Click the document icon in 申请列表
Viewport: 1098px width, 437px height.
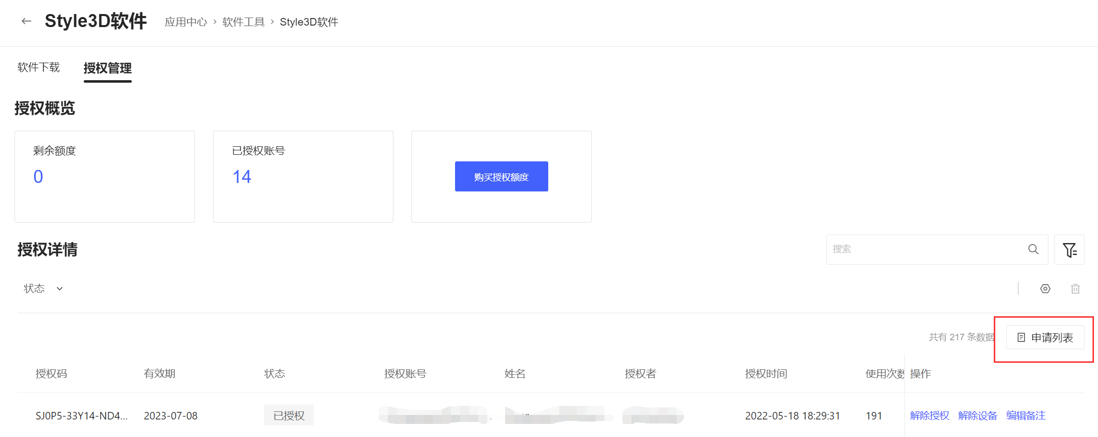(x=1021, y=338)
